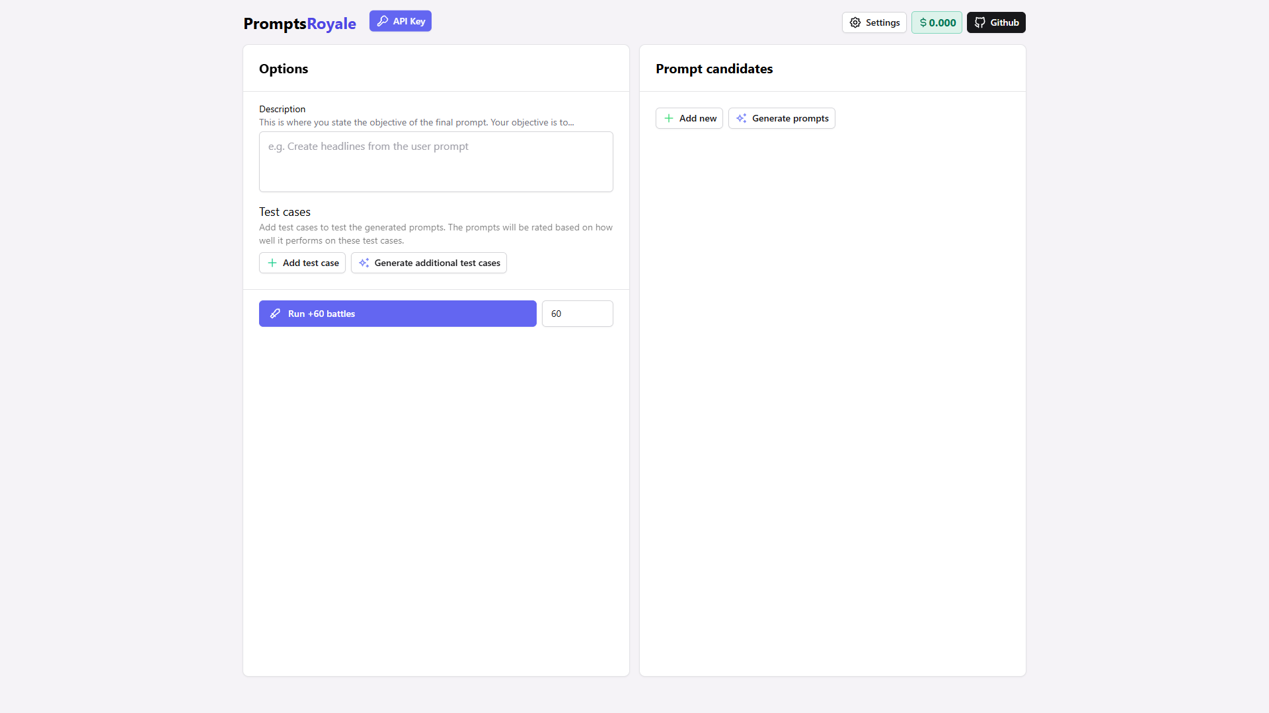Click the sparkle icon on Generate additional test cases
The image size is (1269, 713).
pos(364,263)
